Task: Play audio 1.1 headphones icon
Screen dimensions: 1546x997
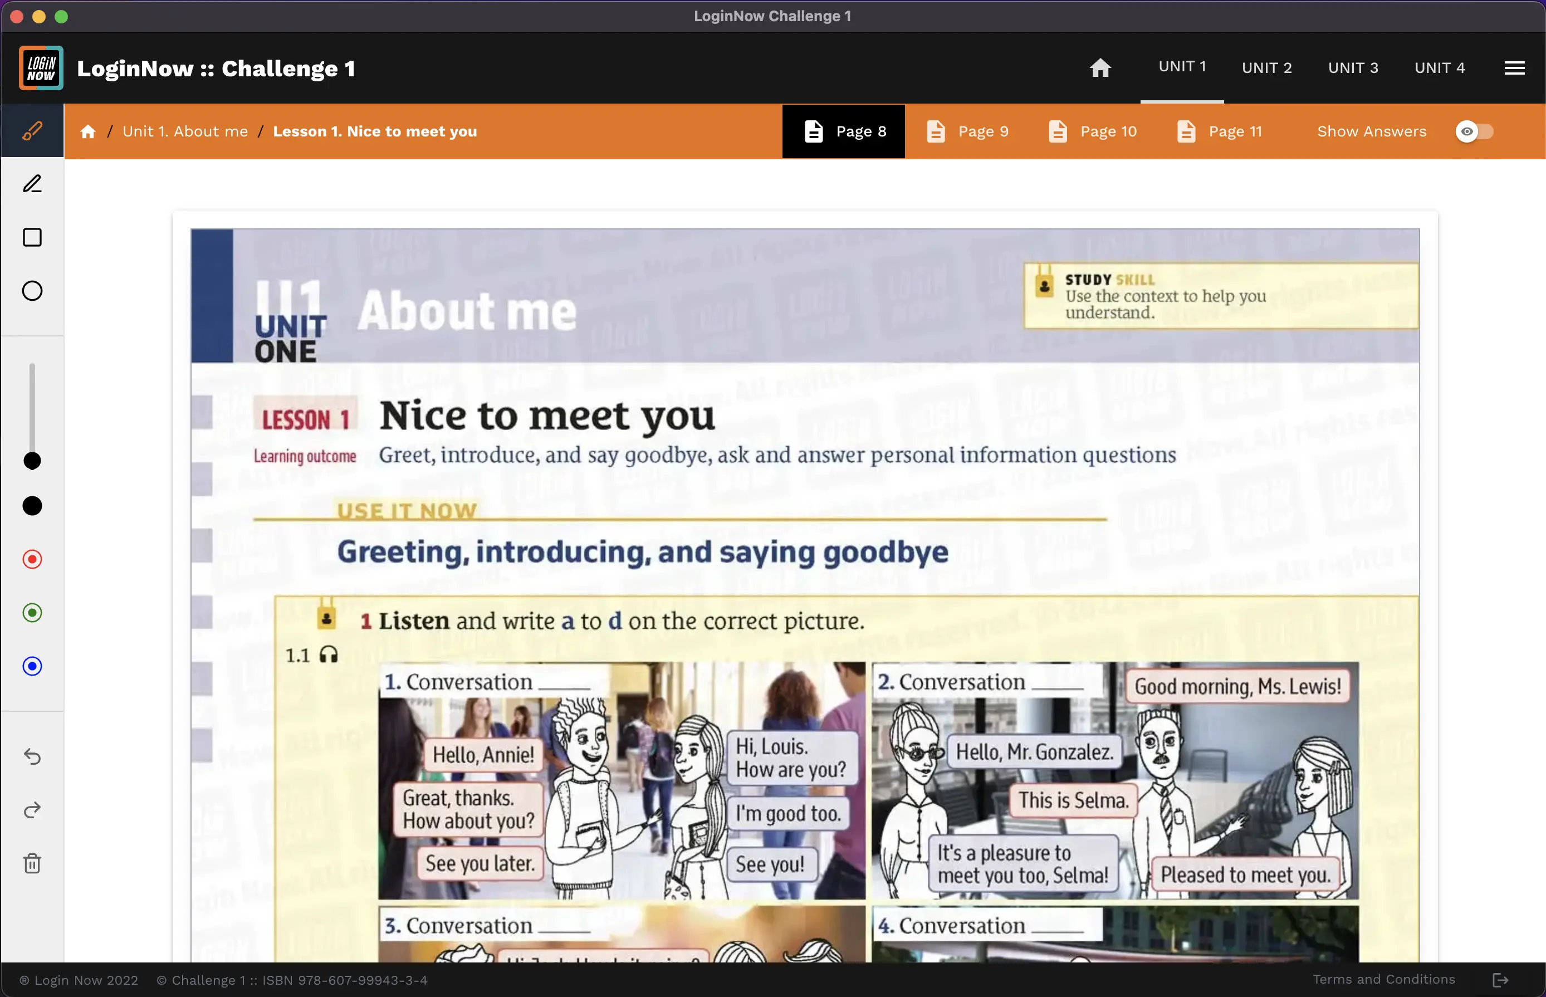Action: click(x=329, y=654)
